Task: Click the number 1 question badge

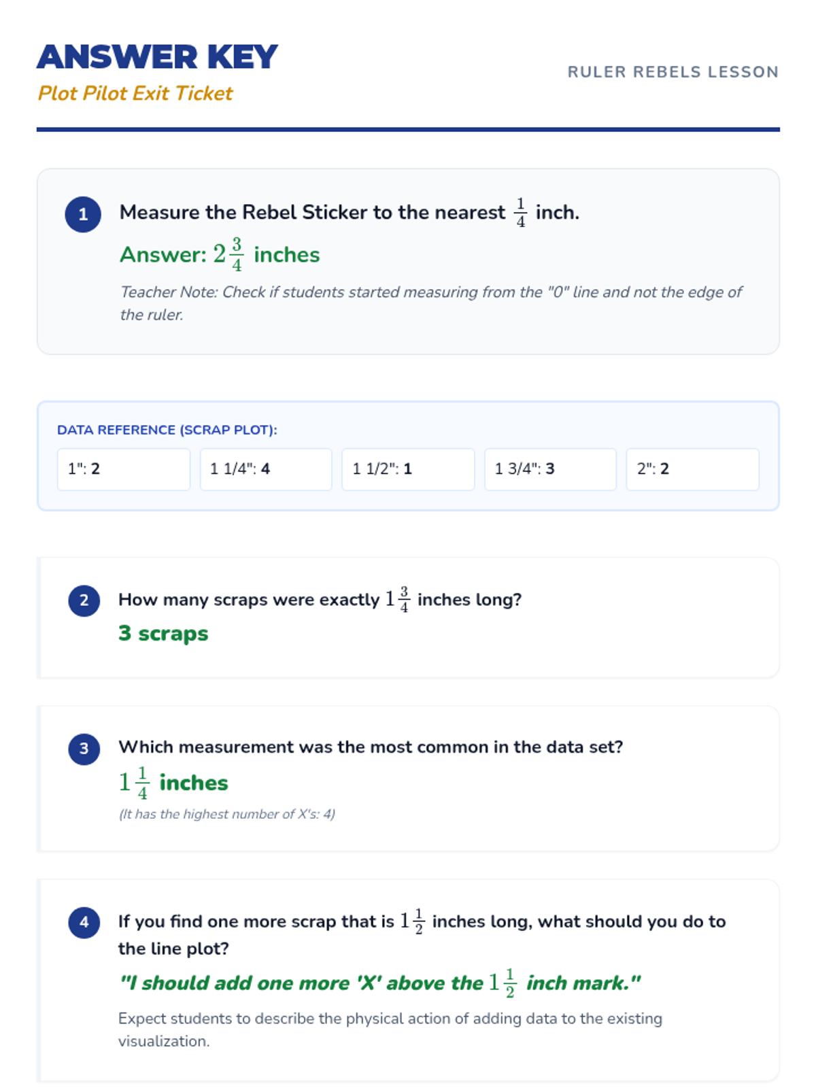Action: (x=83, y=214)
